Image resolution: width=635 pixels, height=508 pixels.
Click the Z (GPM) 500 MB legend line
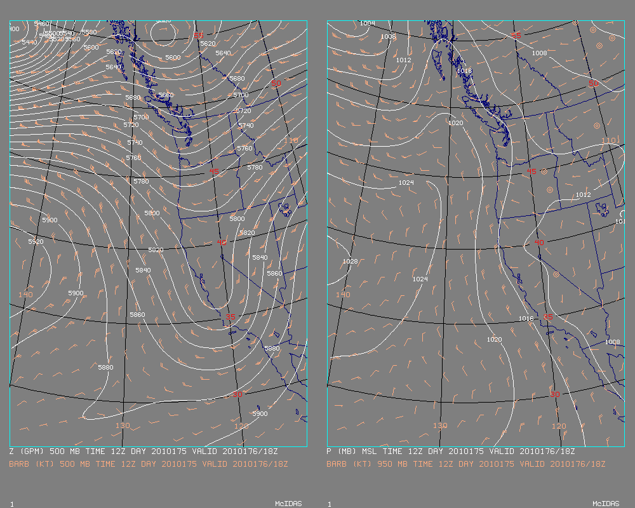(144, 451)
